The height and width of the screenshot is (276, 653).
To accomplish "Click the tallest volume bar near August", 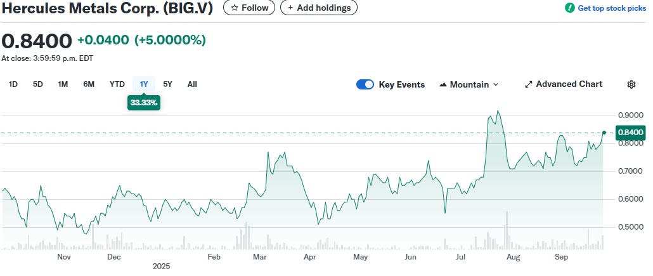I will click(x=507, y=230).
